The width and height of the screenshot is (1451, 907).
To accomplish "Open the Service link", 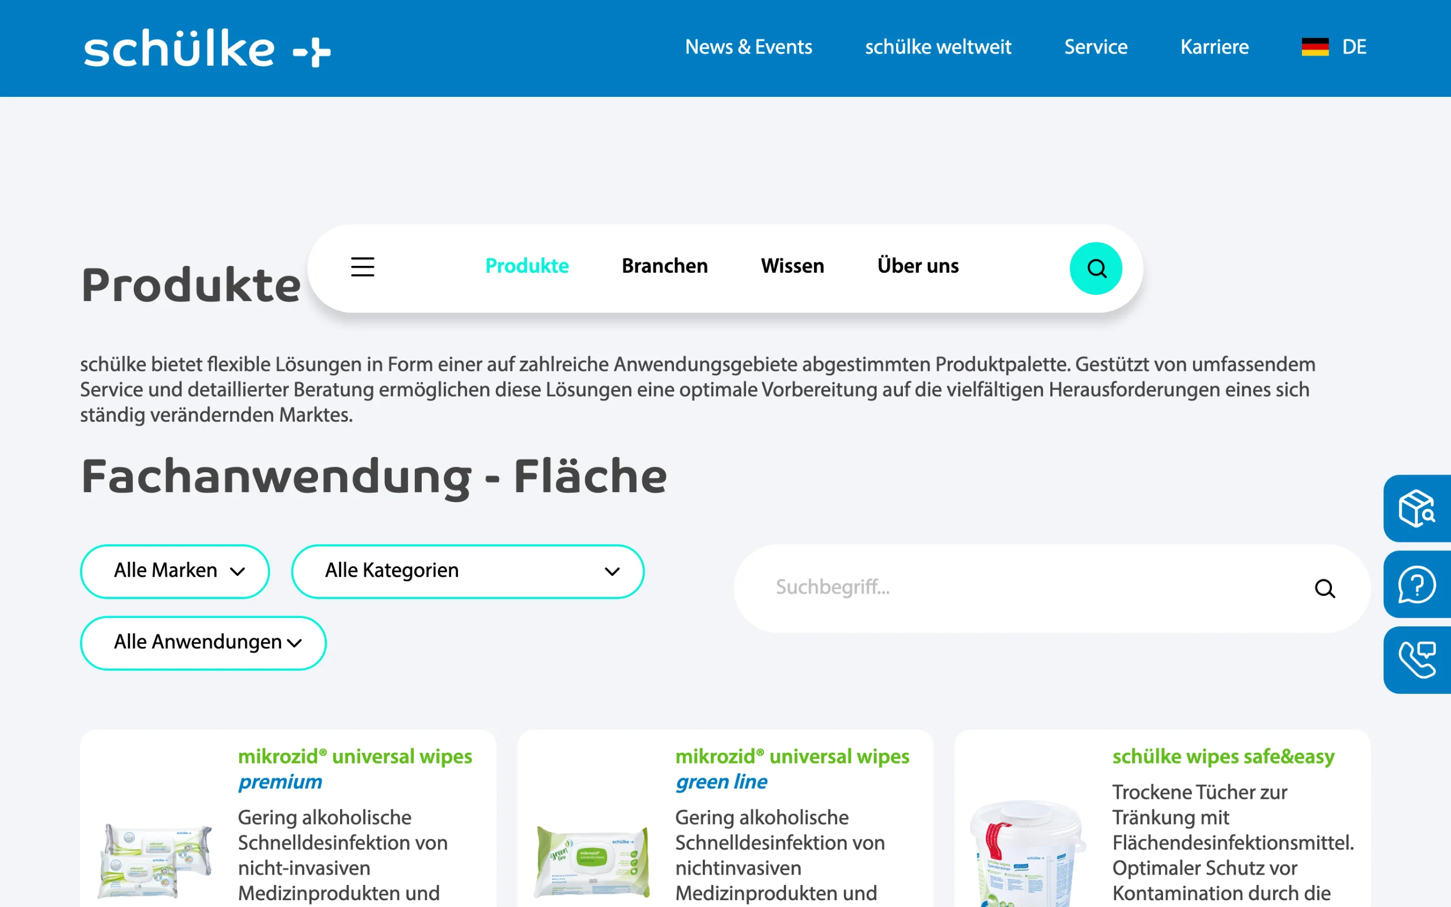I will 1096,47.
